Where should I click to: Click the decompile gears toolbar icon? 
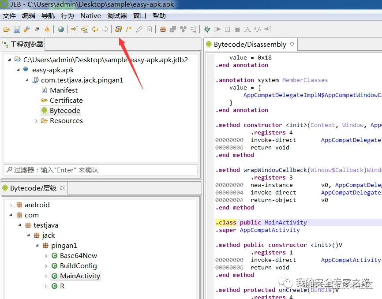pyautogui.click(x=119, y=30)
